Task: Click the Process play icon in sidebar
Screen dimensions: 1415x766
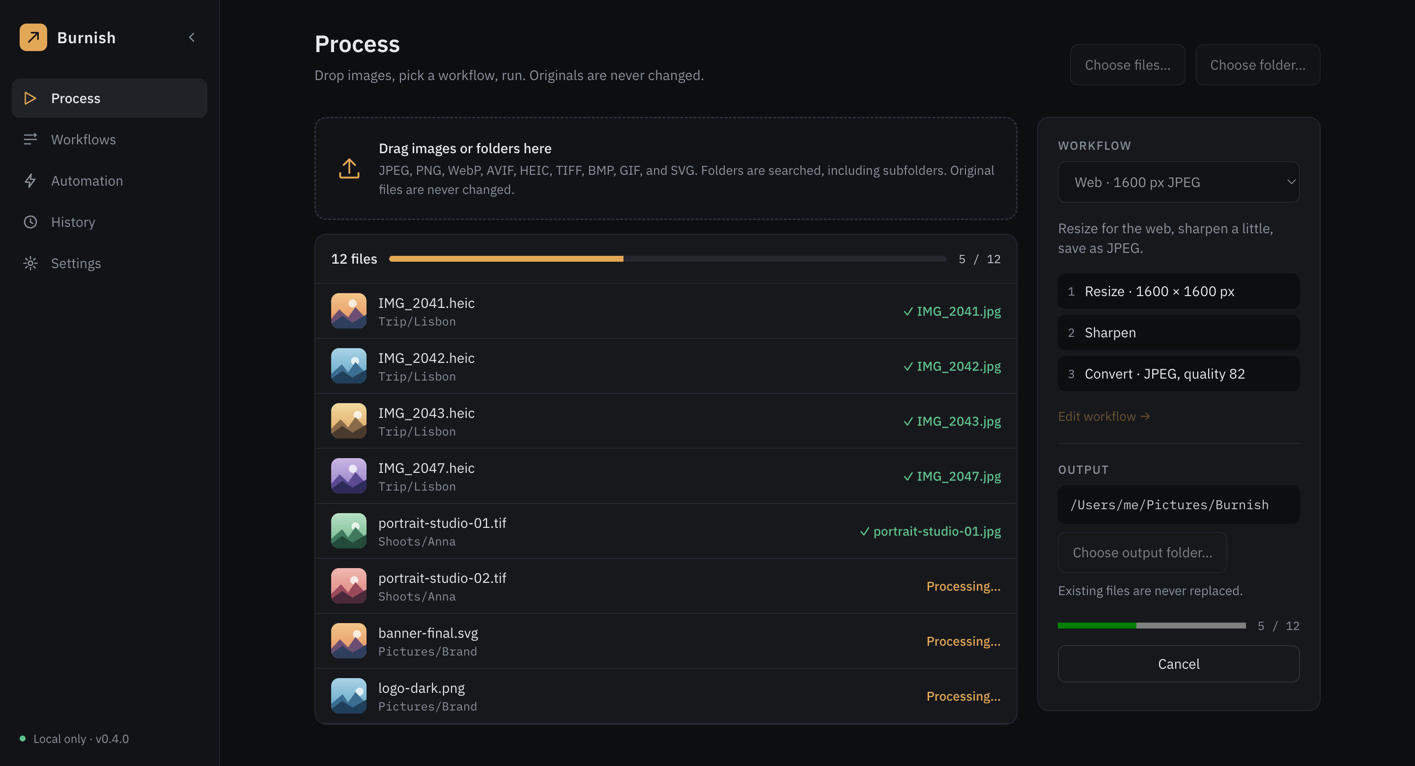Action: tap(30, 98)
